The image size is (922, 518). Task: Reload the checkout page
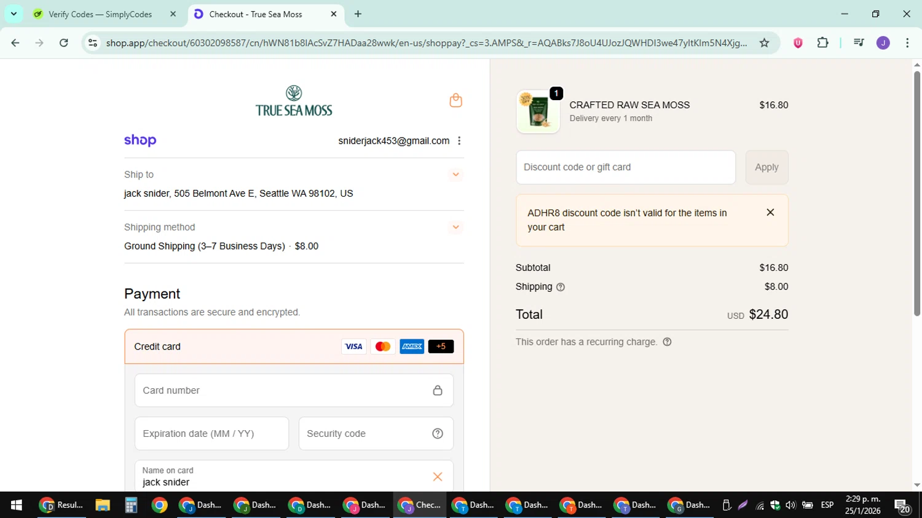pyautogui.click(x=64, y=42)
